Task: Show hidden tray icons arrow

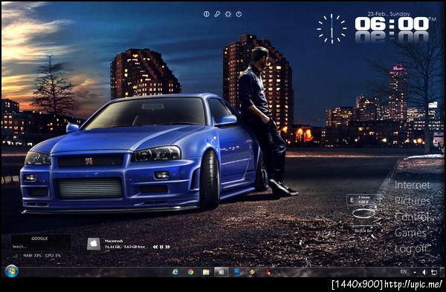Action: 415,272
